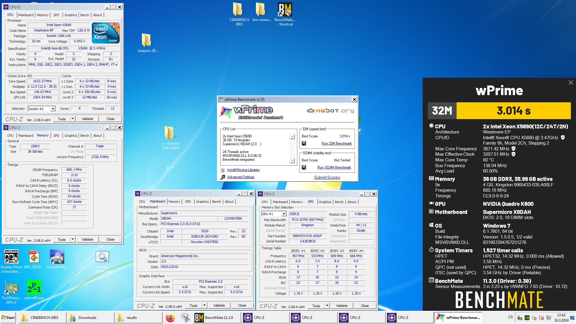The image size is (576, 324).
Task: Click the Core Speed 1632.27 MHz field
Action: (42, 81)
